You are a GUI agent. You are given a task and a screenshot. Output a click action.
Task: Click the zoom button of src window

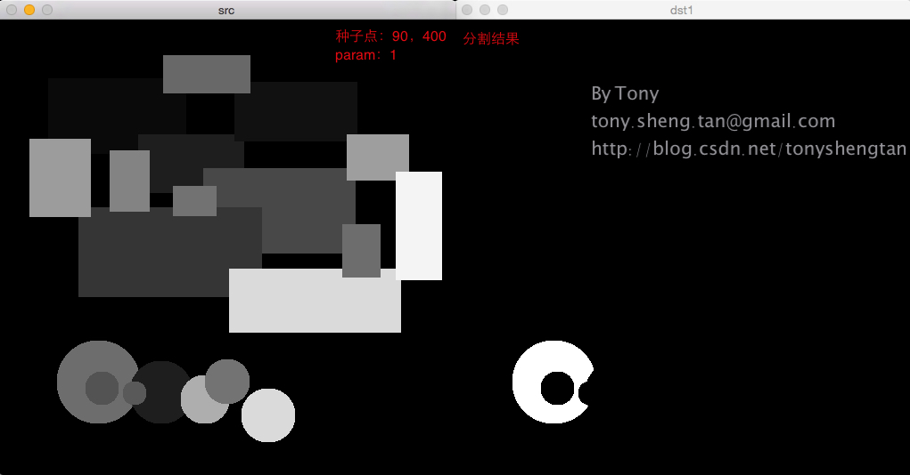tap(47, 10)
